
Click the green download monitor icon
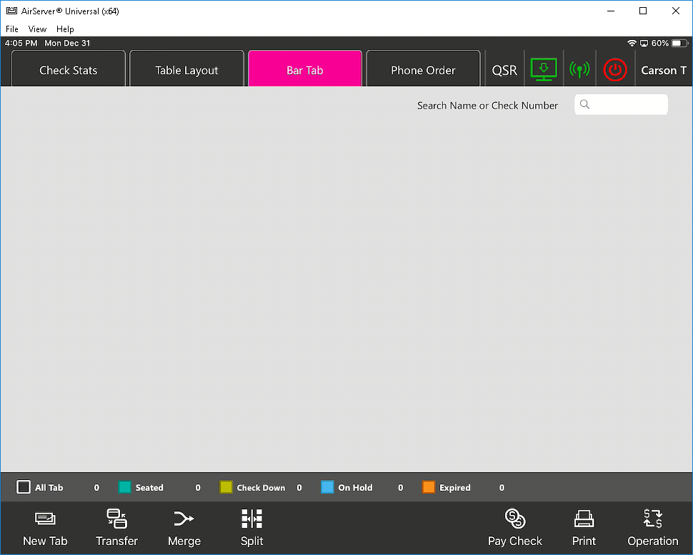[x=544, y=69]
